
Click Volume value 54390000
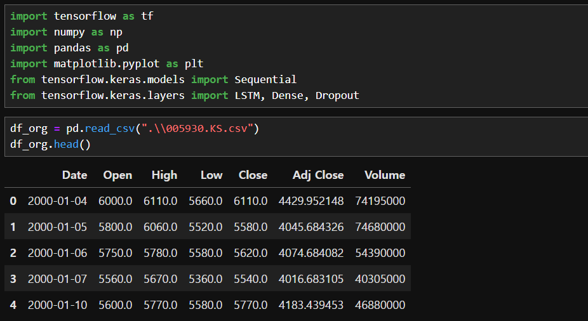tap(380, 253)
